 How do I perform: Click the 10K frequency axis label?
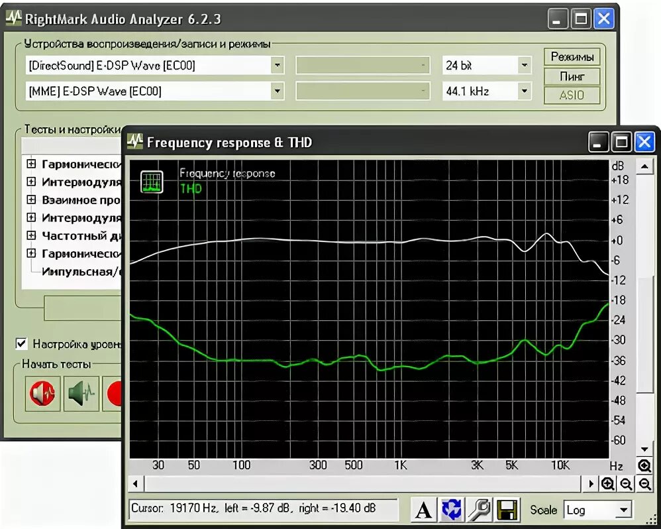pyautogui.click(x=561, y=465)
